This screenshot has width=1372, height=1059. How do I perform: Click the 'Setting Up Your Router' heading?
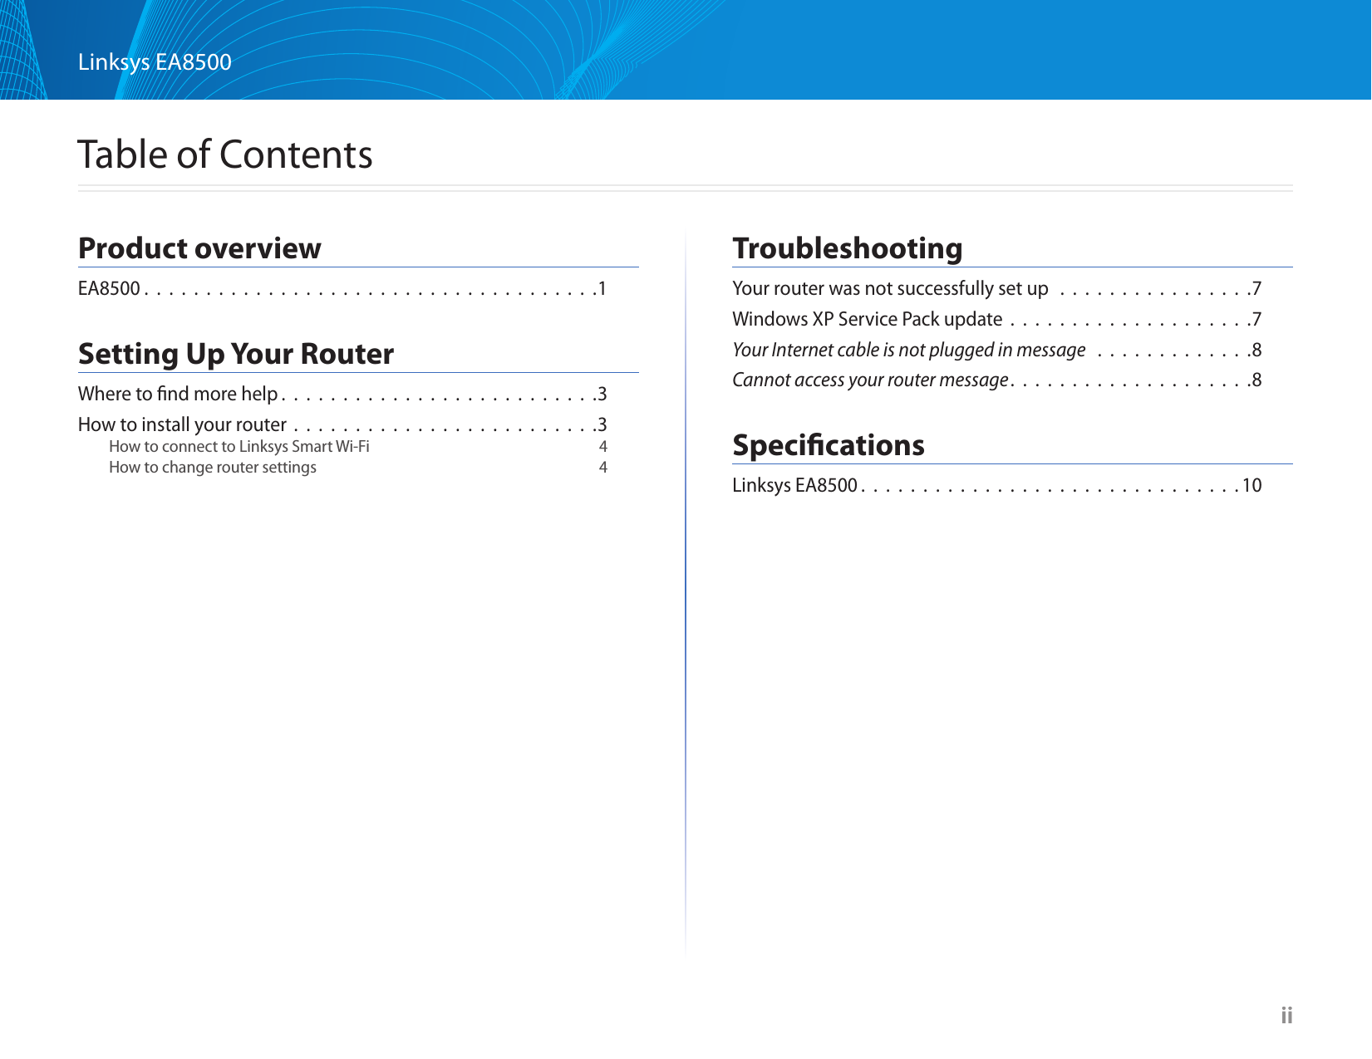pos(236,354)
